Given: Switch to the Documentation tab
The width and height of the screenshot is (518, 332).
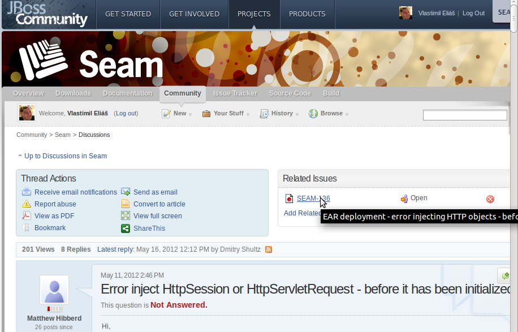Looking at the screenshot, I should (127, 93).
